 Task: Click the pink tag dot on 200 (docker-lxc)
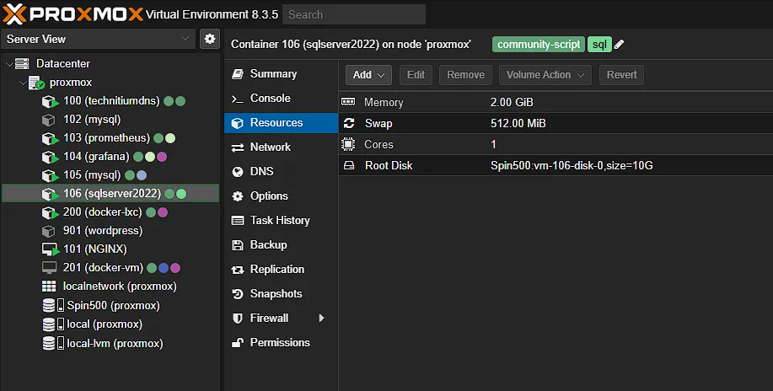[163, 212]
